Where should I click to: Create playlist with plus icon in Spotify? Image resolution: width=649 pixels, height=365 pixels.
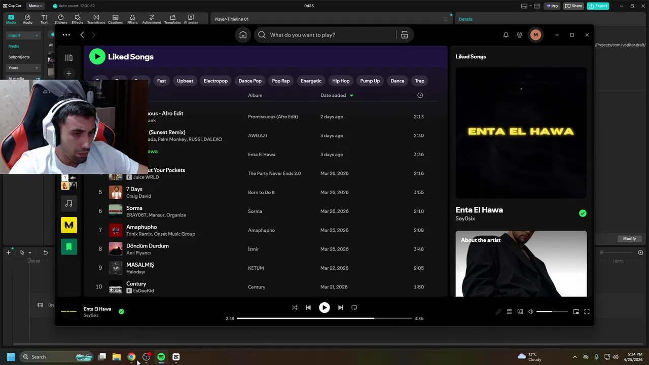click(69, 74)
